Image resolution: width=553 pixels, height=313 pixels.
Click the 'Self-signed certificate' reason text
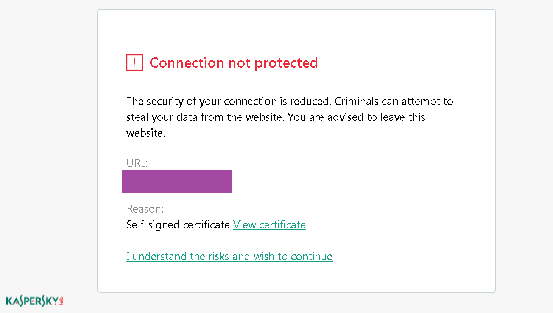pos(178,225)
